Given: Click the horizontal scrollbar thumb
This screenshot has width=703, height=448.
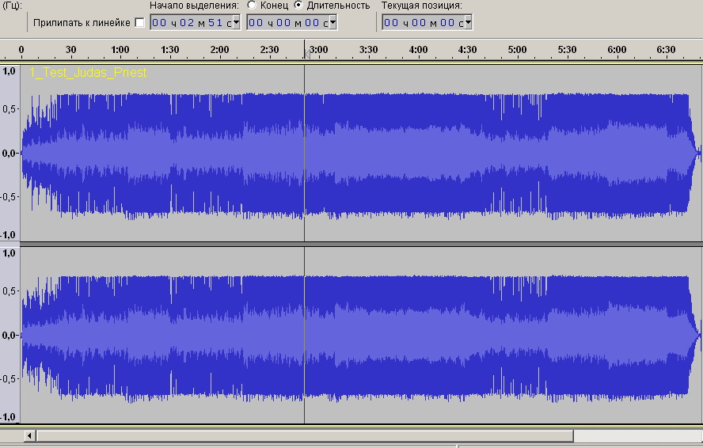Looking at the screenshot, I should pyautogui.click(x=304, y=436).
